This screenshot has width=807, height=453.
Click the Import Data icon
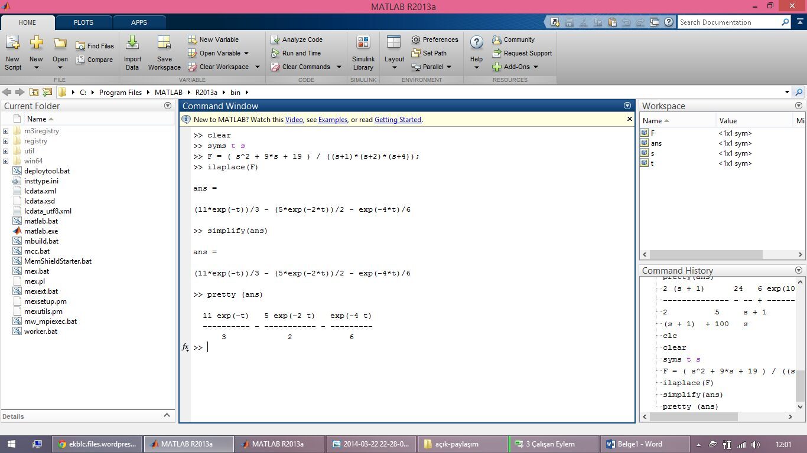pos(132,42)
